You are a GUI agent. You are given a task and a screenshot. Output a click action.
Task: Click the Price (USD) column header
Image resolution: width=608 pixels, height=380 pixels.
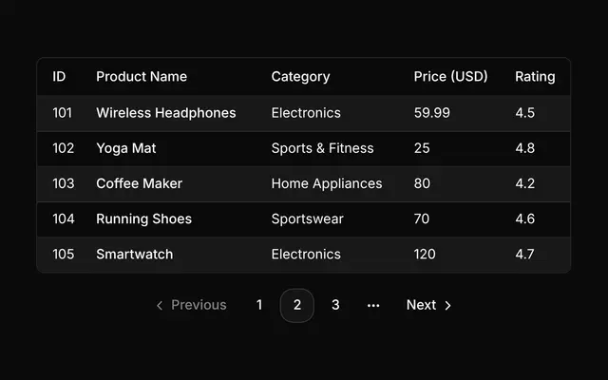[x=450, y=76]
